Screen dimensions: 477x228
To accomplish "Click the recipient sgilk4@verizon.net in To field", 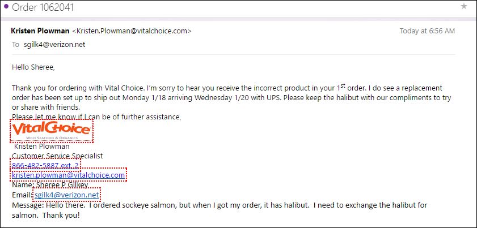I will click(54, 45).
